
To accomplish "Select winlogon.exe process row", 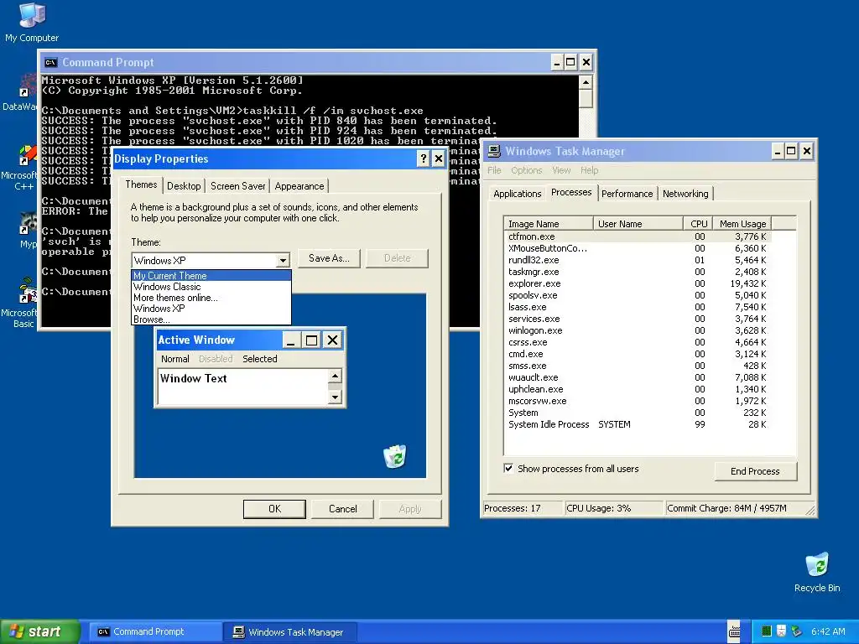I will point(638,330).
